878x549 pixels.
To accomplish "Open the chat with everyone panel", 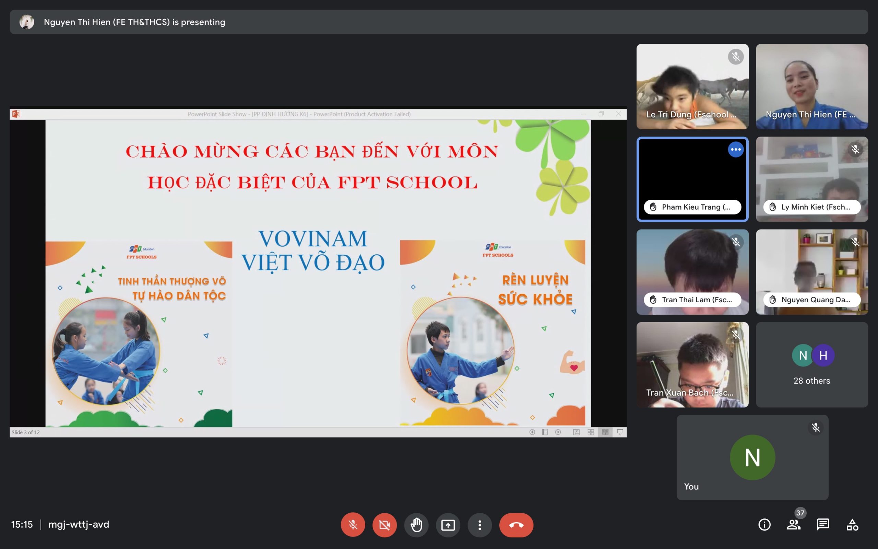I will pyautogui.click(x=823, y=525).
